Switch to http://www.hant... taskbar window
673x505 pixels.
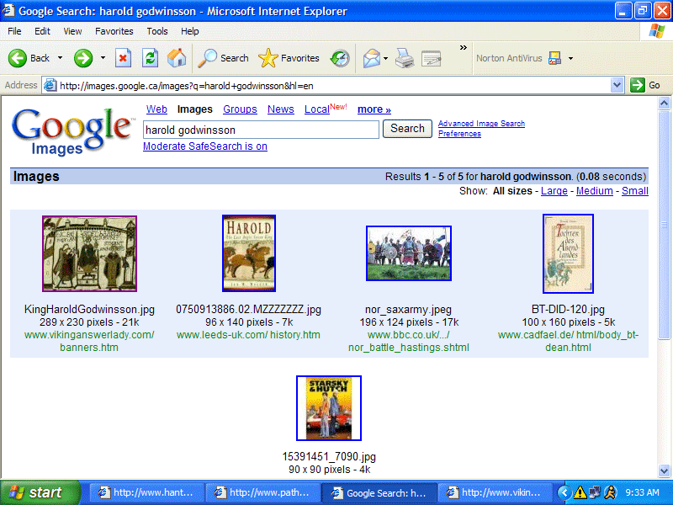(146, 492)
